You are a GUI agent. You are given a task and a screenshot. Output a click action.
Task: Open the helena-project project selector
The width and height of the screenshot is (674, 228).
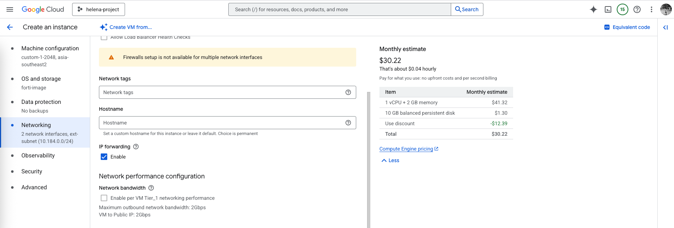(99, 9)
